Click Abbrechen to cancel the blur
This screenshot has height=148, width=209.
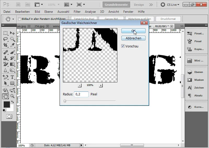[x=133, y=38]
